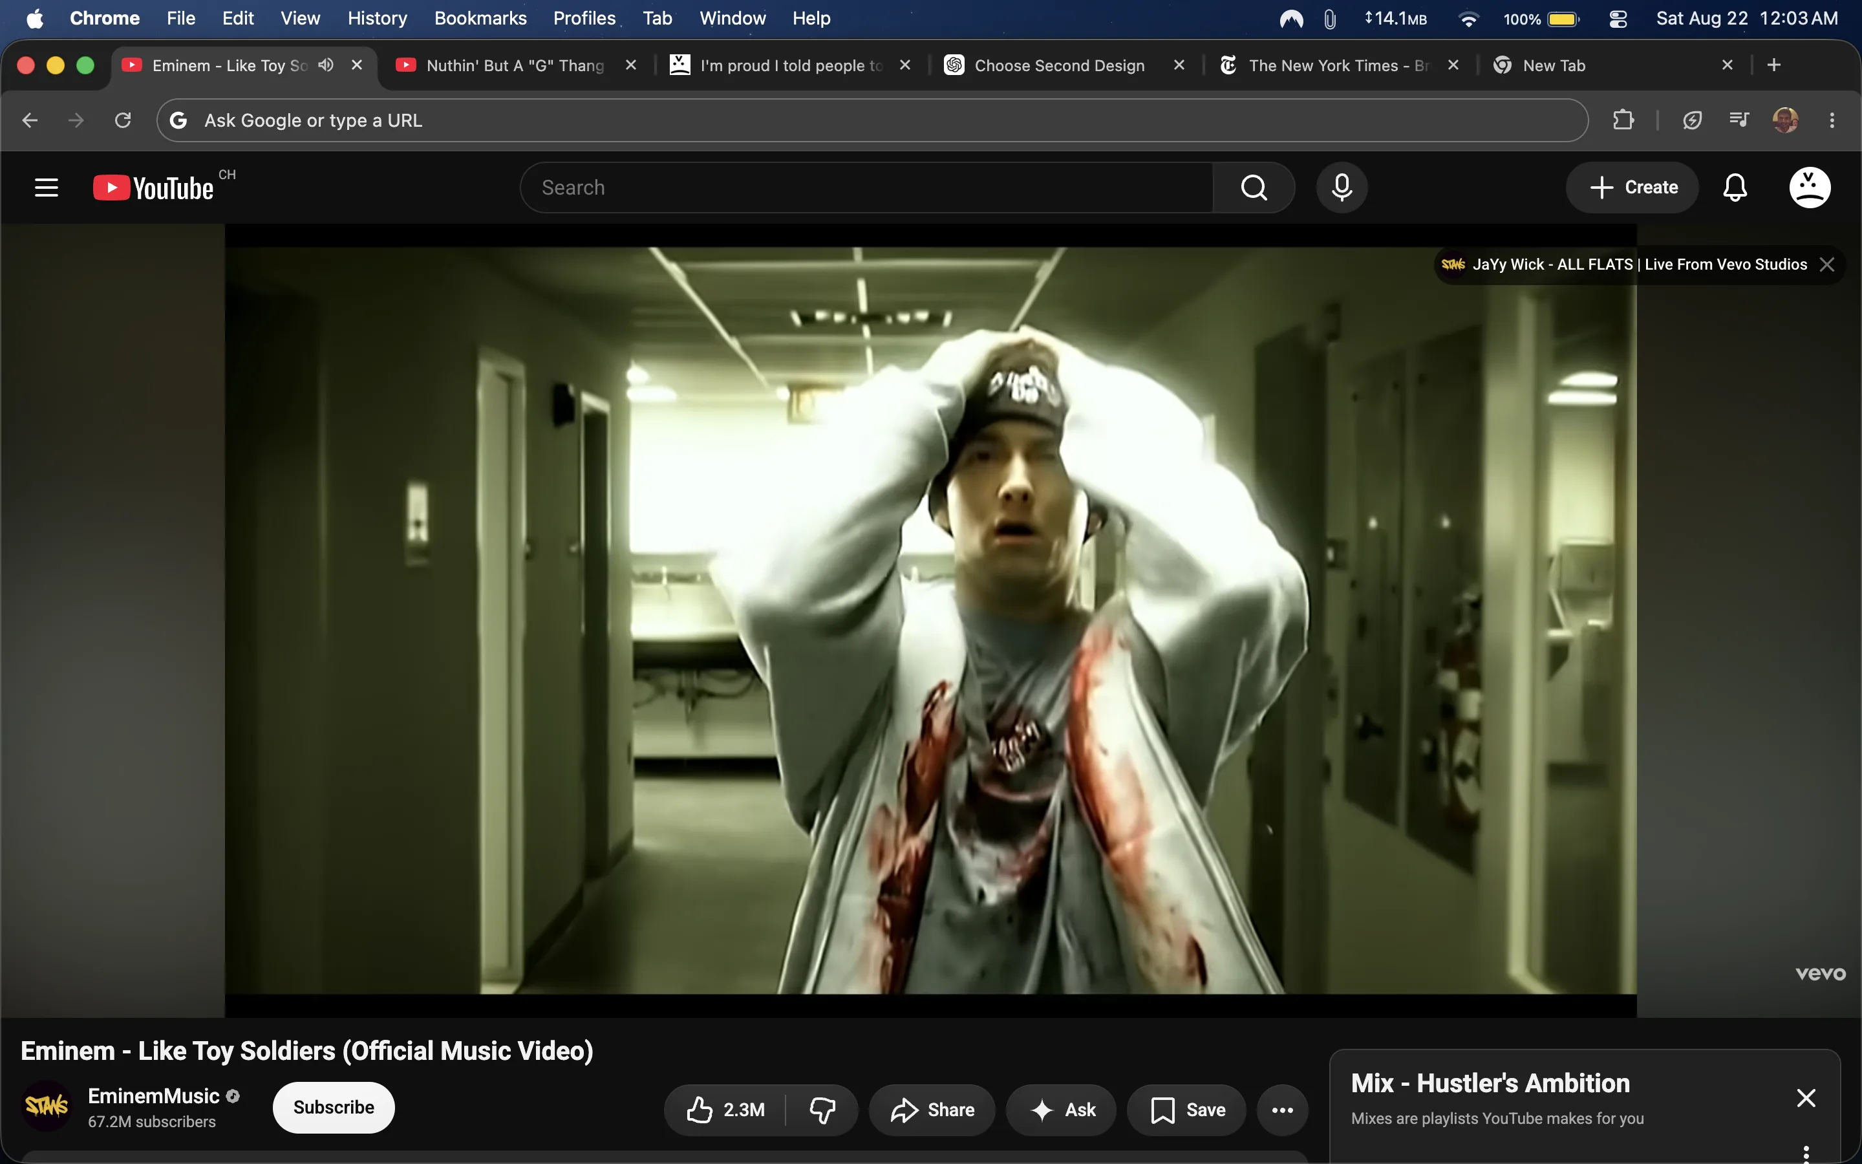Click the Ask button
This screenshot has width=1862, height=1164.
(1061, 1109)
